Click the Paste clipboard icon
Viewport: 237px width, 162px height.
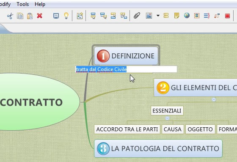(x=30, y=16)
